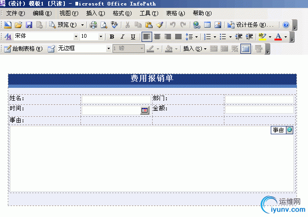Click the decrease indent icon
Viewport: 308px width, 217px height.
[x=239, y=37]
